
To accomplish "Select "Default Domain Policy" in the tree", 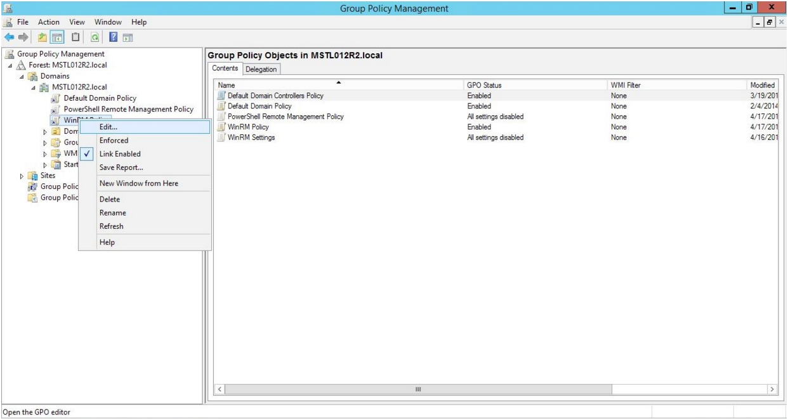I will pos(100,98).
